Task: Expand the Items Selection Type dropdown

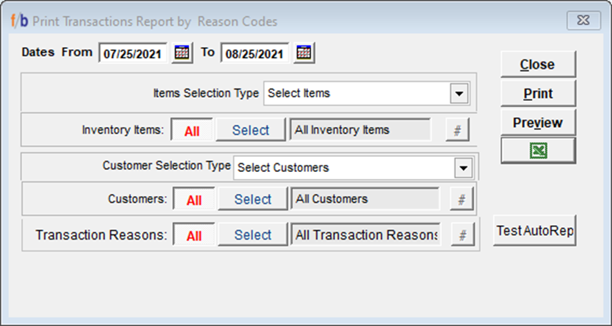Action: click(x=459, y=93)
